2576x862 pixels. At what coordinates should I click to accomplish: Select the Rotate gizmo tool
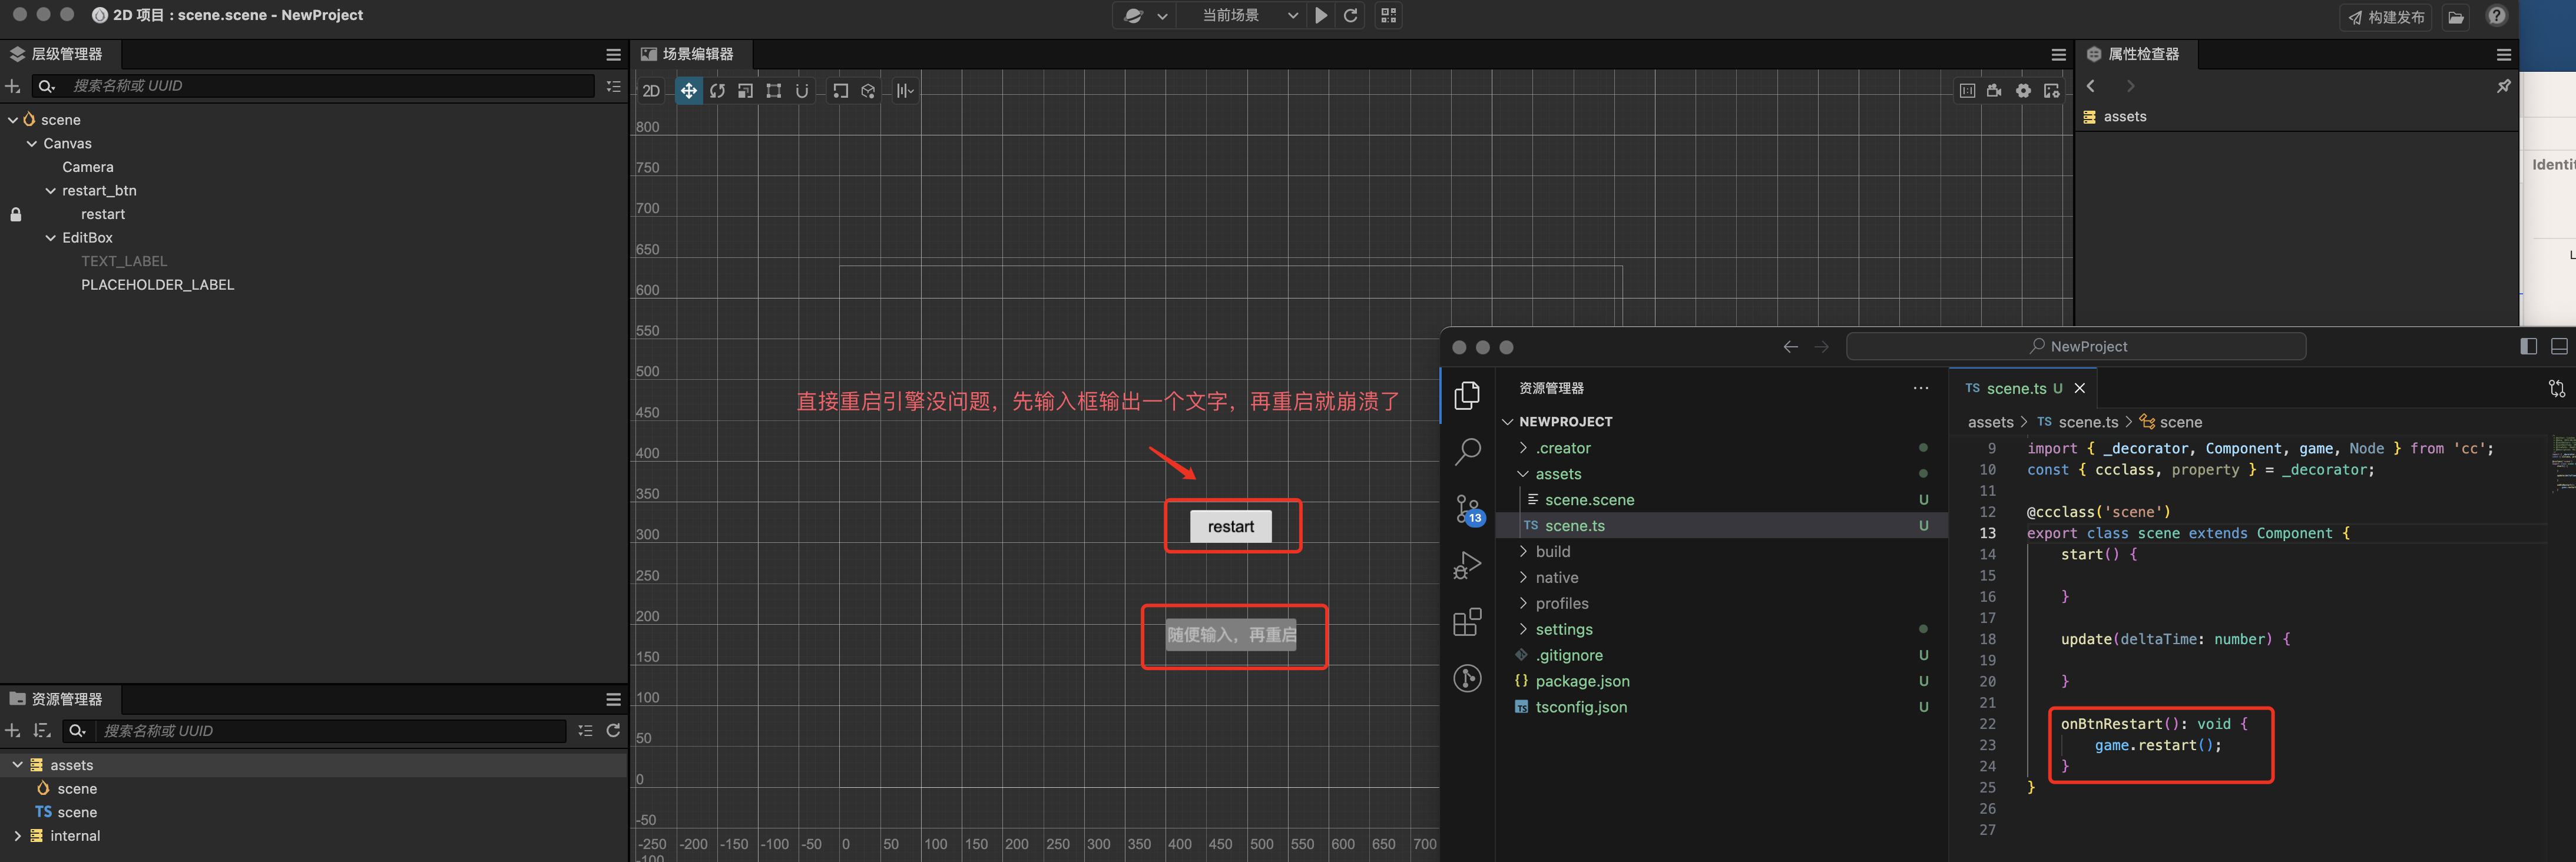pos(717,91)
